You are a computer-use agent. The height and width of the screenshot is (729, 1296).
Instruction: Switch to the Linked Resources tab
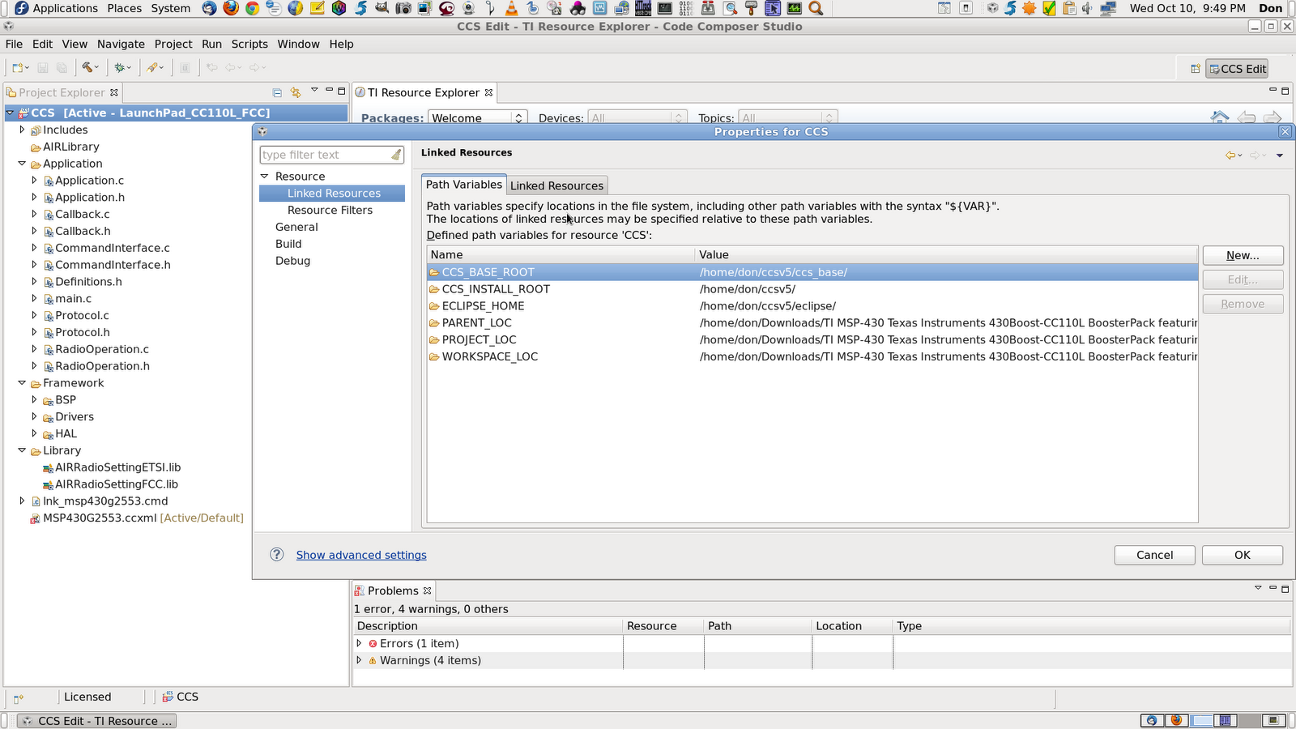pyautogui.click(x=556, y=185)
